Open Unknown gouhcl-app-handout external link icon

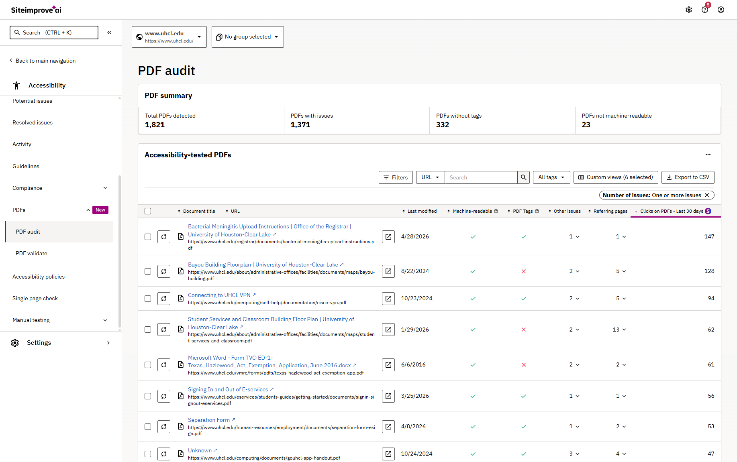click(x=388, y=454)
